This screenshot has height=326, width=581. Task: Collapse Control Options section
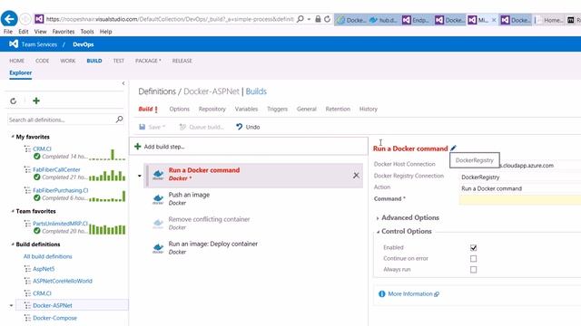coord(378,232)
